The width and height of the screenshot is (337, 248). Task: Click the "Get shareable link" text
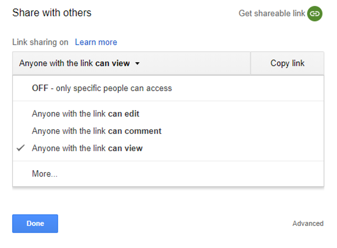(272, 13)
